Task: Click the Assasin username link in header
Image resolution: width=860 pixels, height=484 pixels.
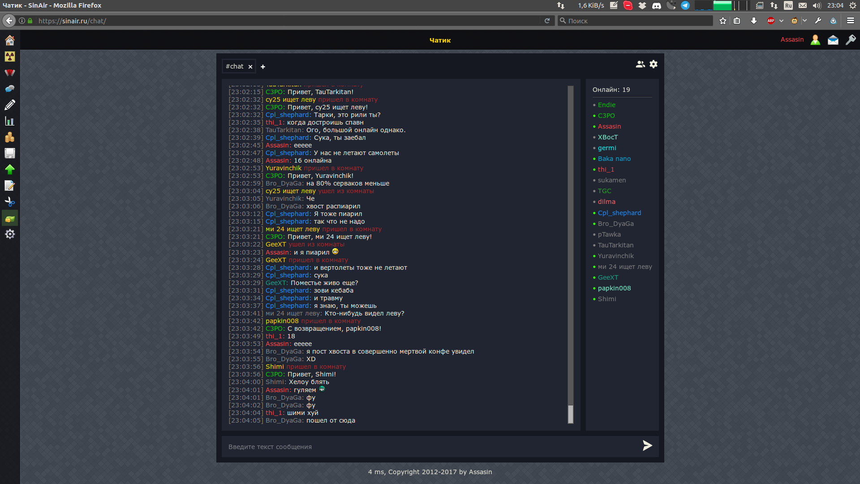Action: point(792,39)
